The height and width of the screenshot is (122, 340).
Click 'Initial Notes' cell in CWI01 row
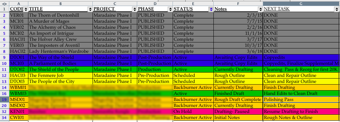pos(238,117)
